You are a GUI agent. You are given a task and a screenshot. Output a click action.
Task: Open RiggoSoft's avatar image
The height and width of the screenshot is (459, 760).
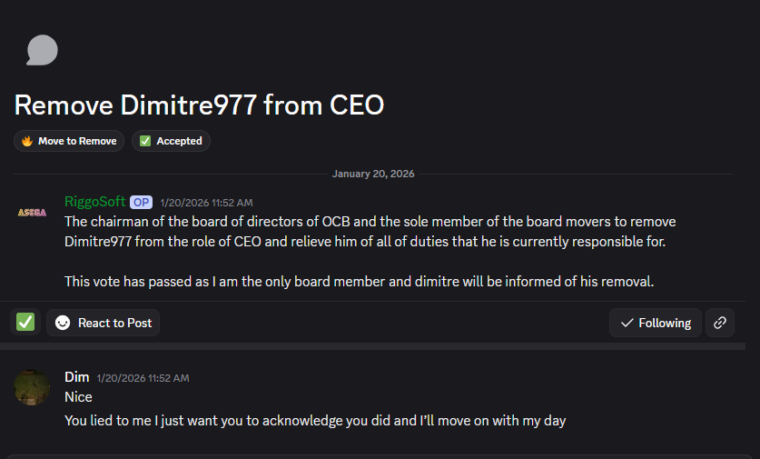[32, 212]
